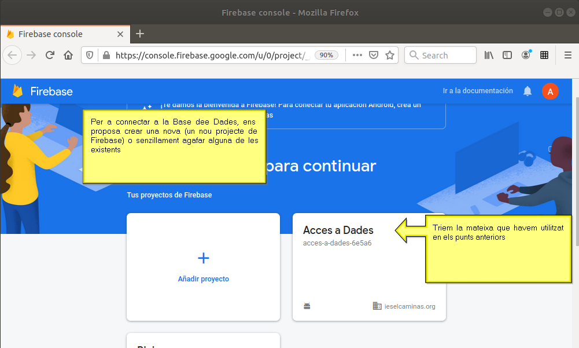Click Tus proyectos de Firebase heading
This screenshot has width=579, height=348.
click(169, 195)
